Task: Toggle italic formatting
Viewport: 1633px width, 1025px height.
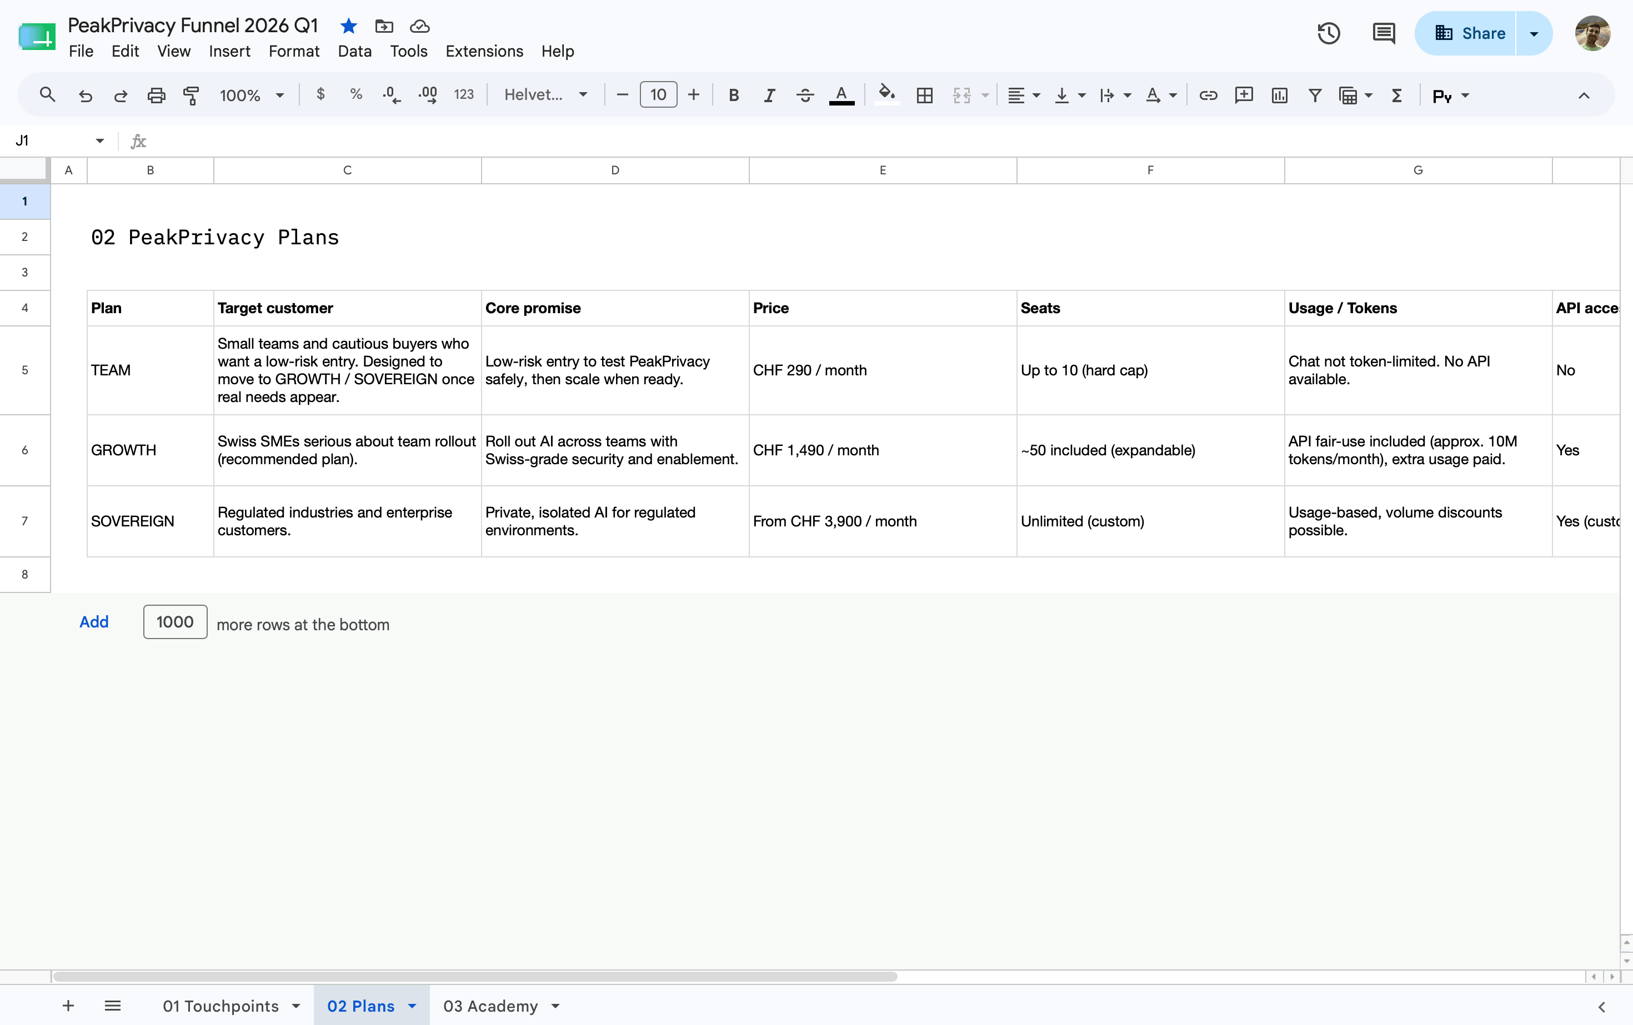Action: tap(769, 95)
